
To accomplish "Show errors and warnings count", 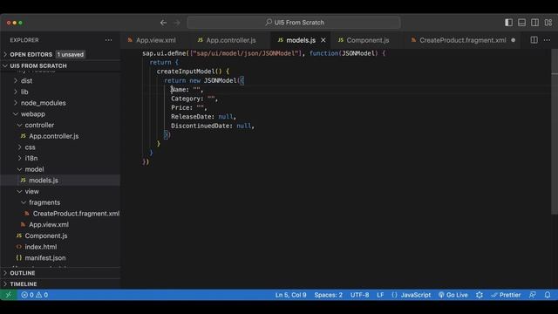I will 35,295.
